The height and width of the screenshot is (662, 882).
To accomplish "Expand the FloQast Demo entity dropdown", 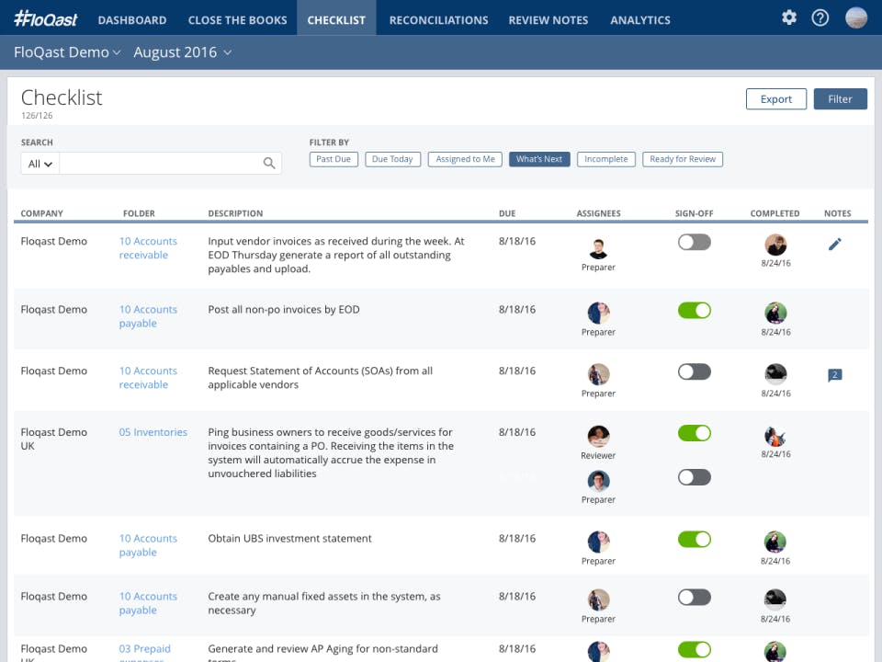I will click(x=66, y=52).
